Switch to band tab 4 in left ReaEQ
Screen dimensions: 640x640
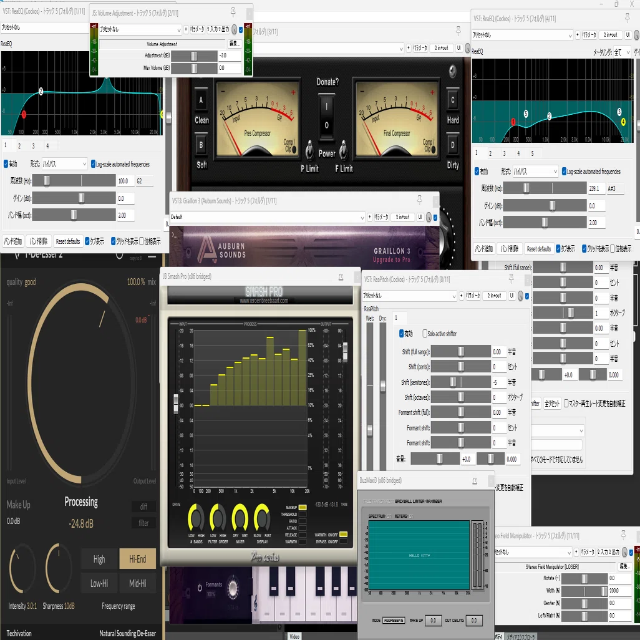(x=47, y=146)
